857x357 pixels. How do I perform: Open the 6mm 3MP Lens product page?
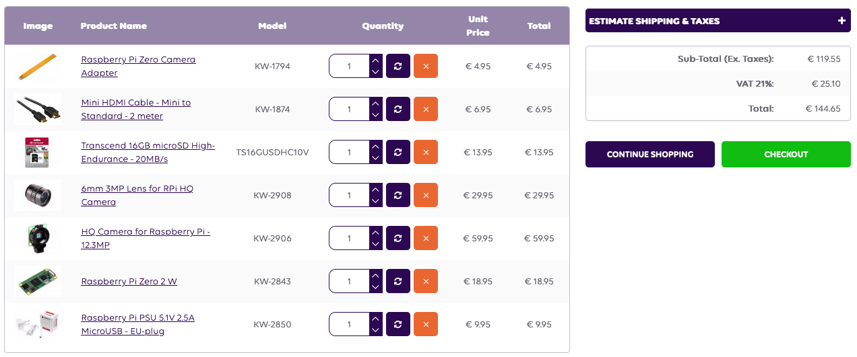pyautogui.click(x=137, y=195)
